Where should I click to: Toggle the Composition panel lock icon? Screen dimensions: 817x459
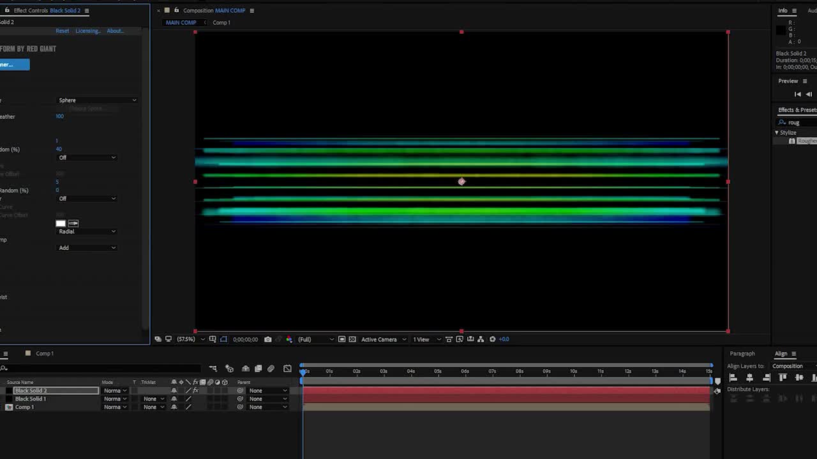coord(176,10)
